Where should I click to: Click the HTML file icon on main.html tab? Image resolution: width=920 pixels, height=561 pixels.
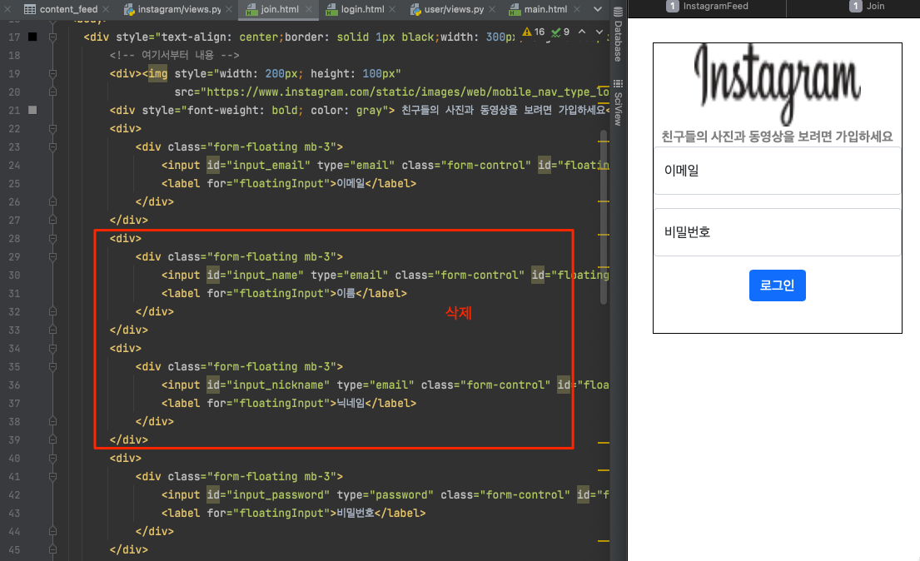(515, 9)
